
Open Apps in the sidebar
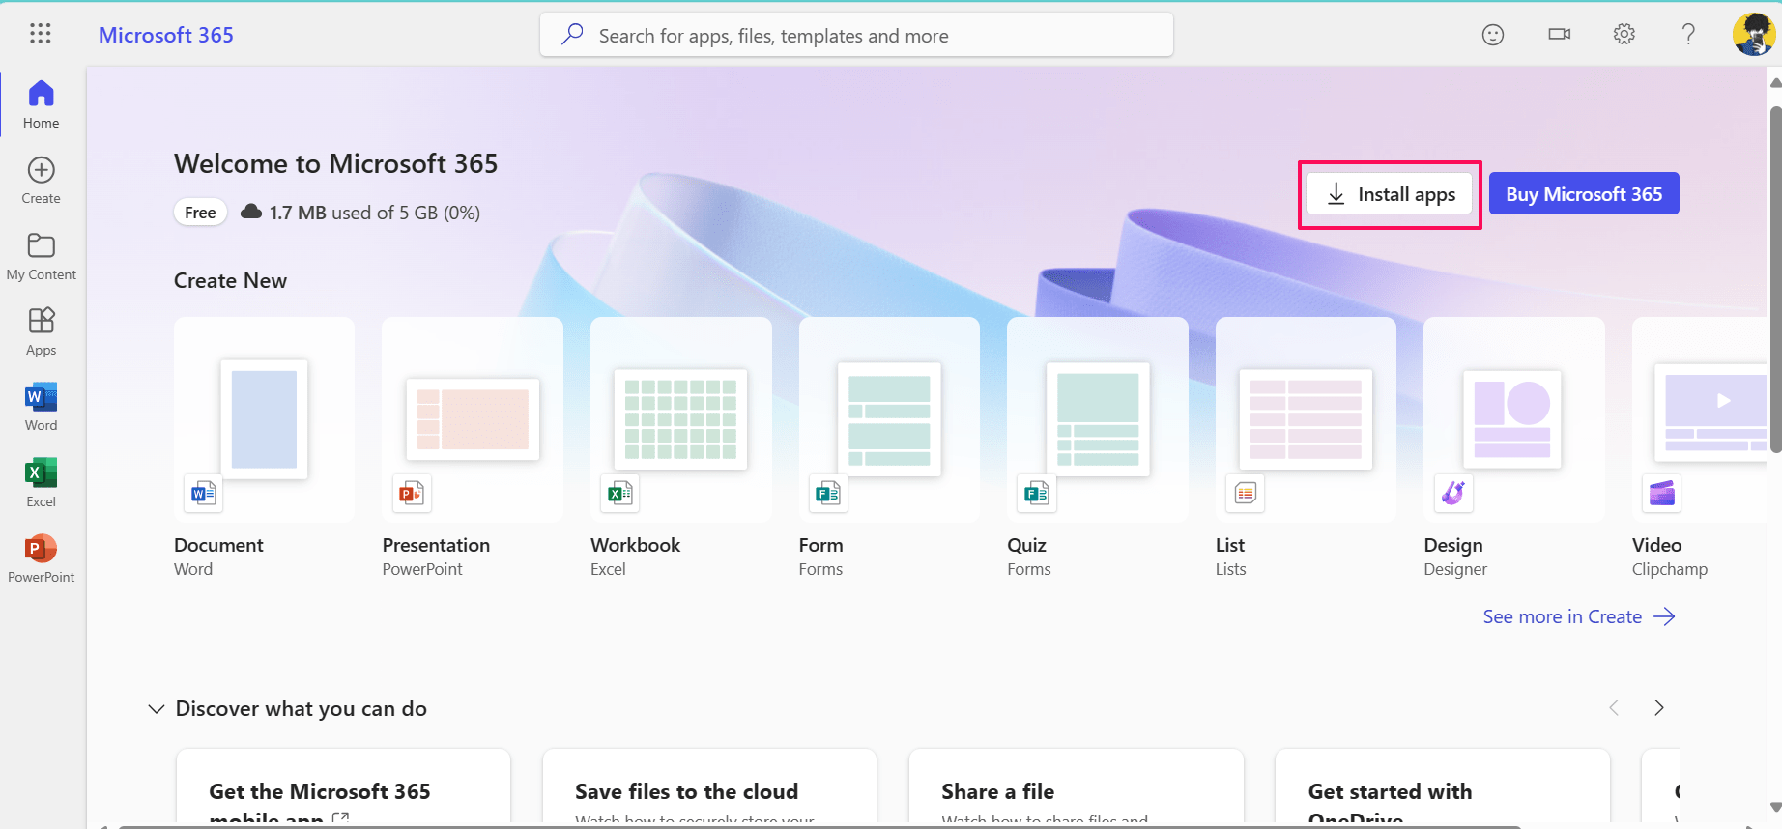(41, 331)
